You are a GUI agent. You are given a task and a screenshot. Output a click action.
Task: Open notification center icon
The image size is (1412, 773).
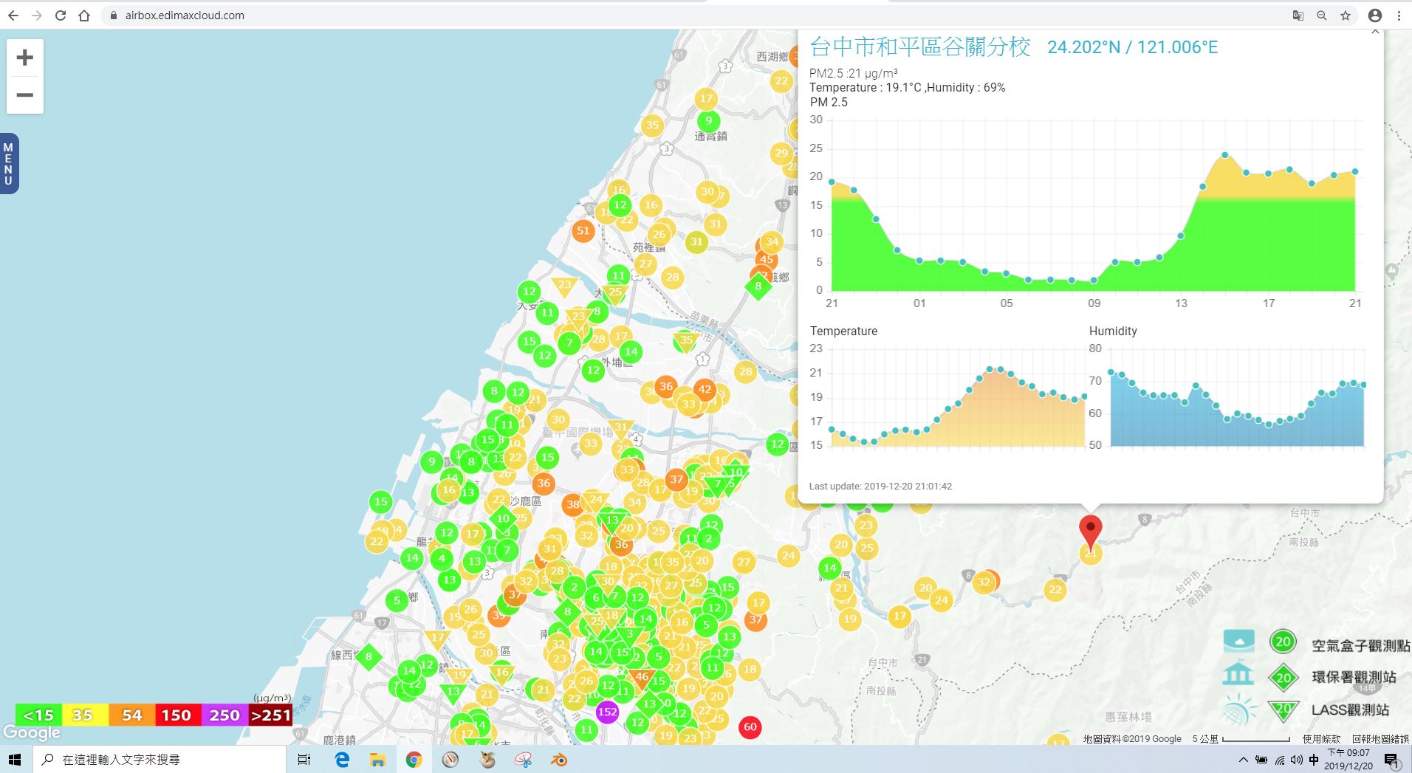pos(1391,760)
